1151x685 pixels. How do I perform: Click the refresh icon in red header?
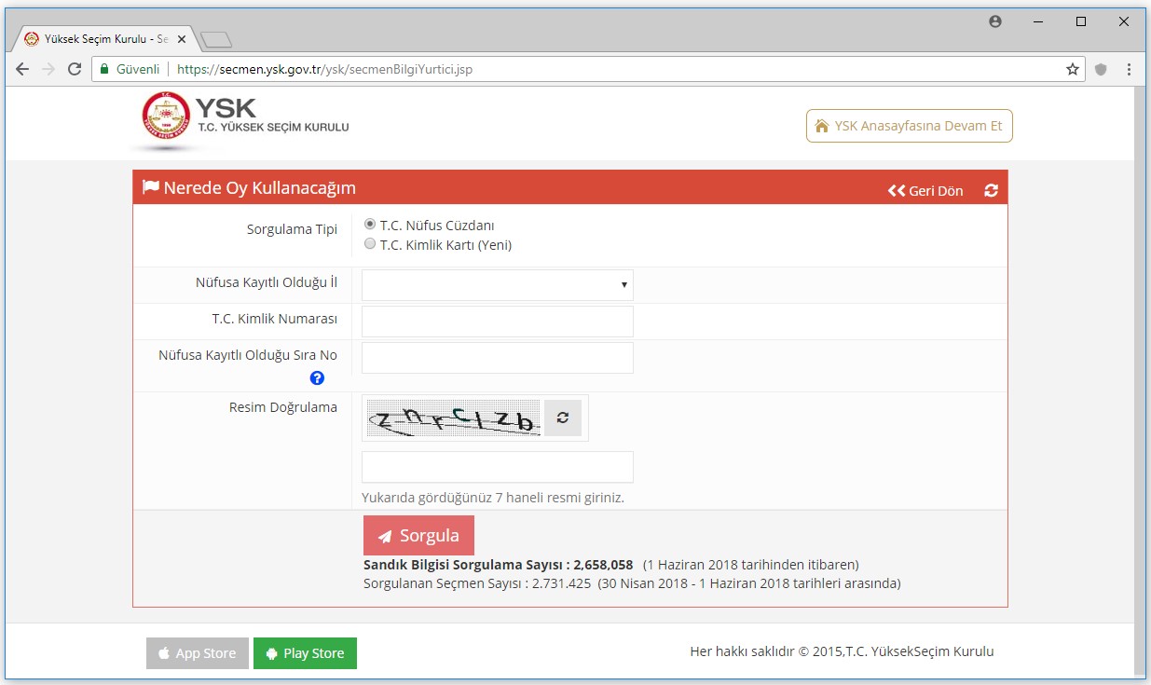[x=991, y=190]
